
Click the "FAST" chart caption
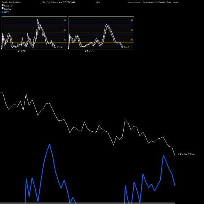(x=22, y=51)
